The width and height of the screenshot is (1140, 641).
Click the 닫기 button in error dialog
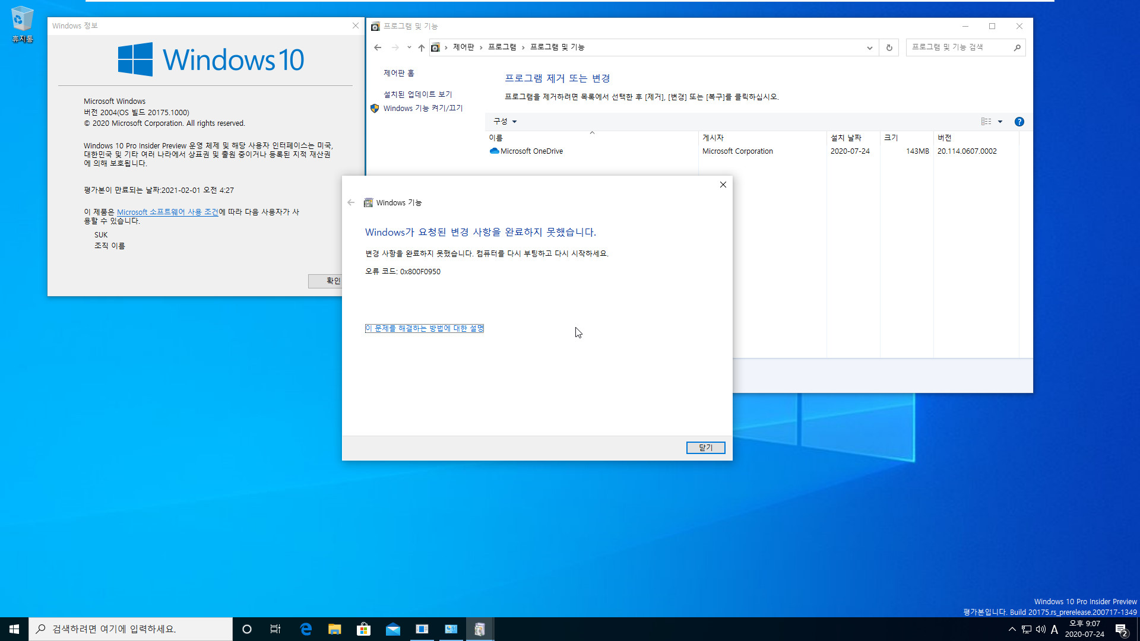tap(705, 448)
